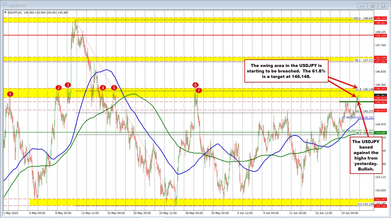
Task: Select circled marker 2 near the May 8 breakout
Action: pyautogui.click(x=58, y=88)
